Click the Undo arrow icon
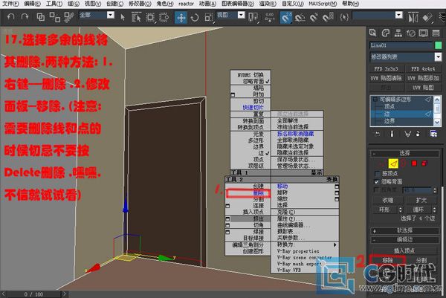 pyautogui.click(x=10, y=17)
